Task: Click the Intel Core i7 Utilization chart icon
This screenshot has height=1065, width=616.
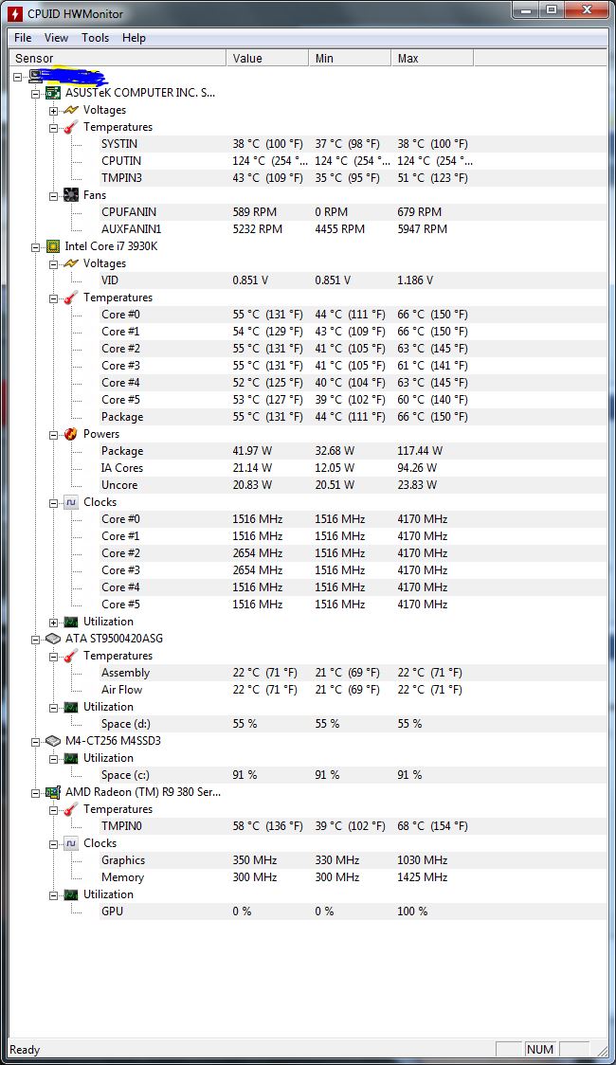Action: click(x=71, y=622)
